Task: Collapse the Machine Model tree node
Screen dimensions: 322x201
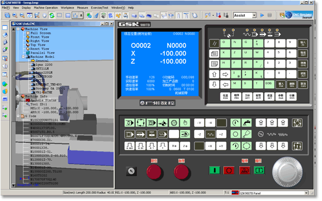Action: coord(23,57)
